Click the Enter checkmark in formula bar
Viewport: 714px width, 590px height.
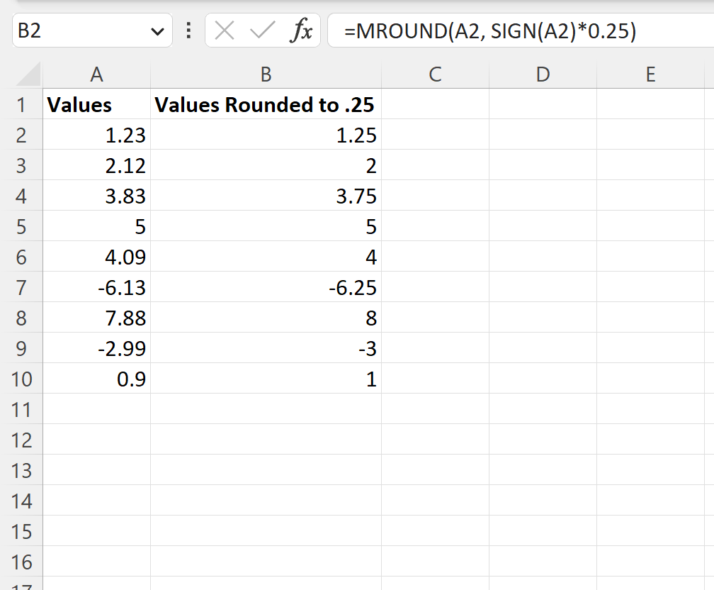261,30
